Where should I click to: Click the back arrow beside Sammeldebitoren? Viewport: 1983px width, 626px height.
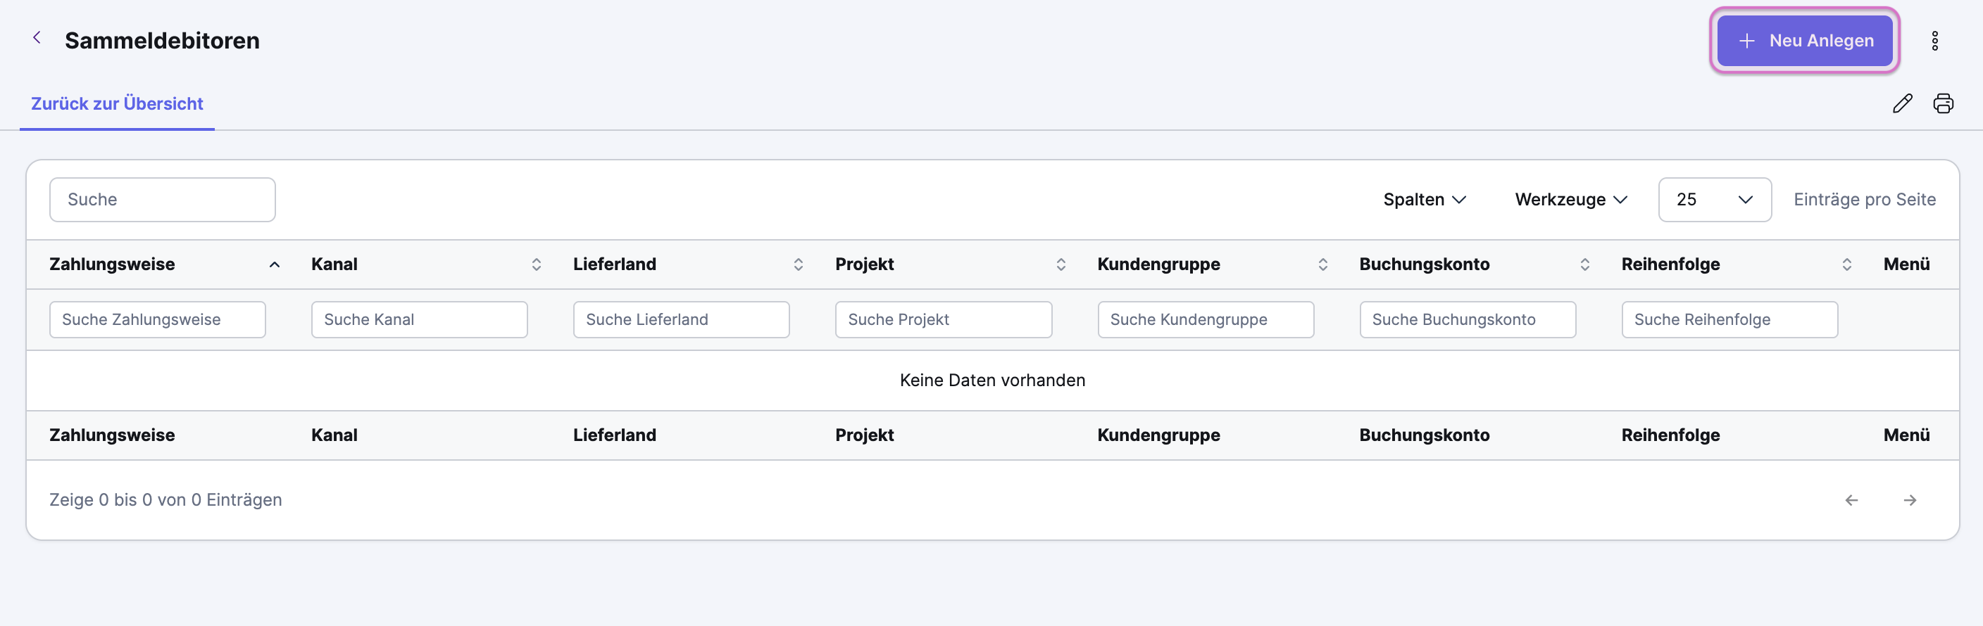36,38
